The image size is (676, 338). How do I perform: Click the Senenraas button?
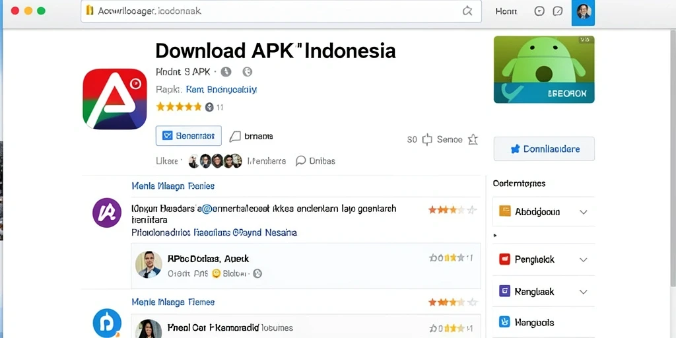tap(188, 136)
